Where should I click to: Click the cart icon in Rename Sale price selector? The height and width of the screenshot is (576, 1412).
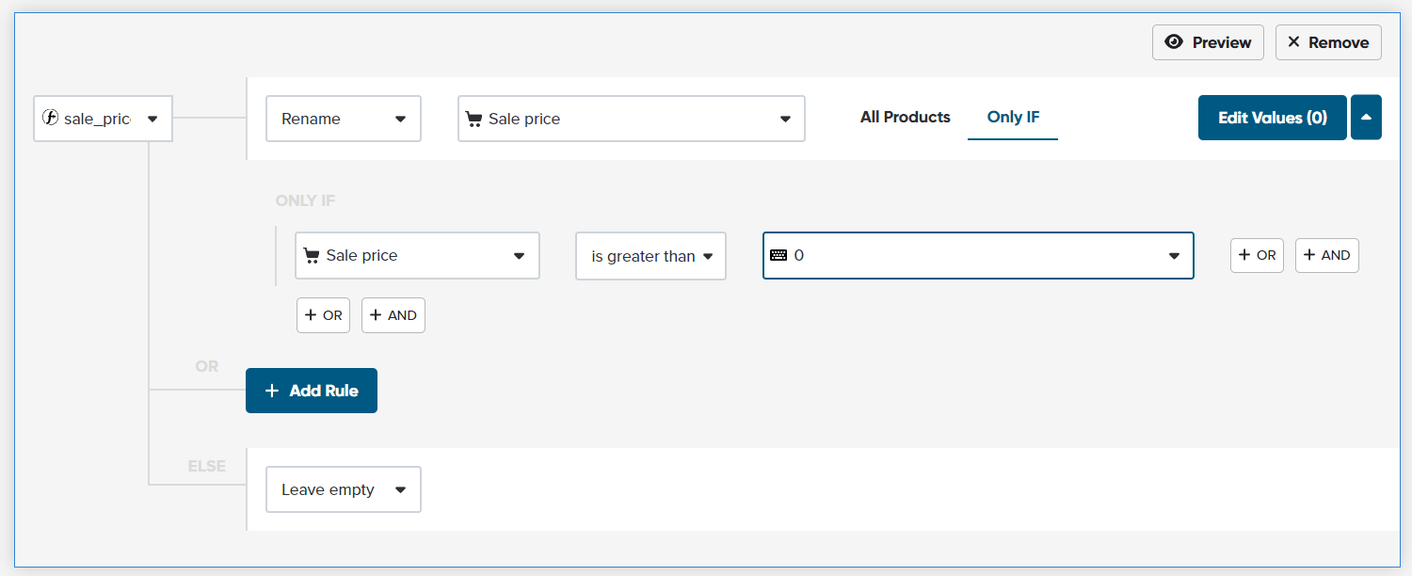[474, 119]
